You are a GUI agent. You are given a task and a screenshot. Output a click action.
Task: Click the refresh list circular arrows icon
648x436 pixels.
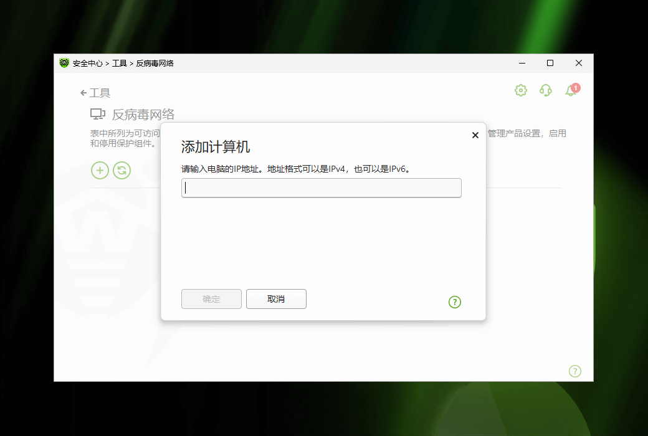[x=122, y=170]
